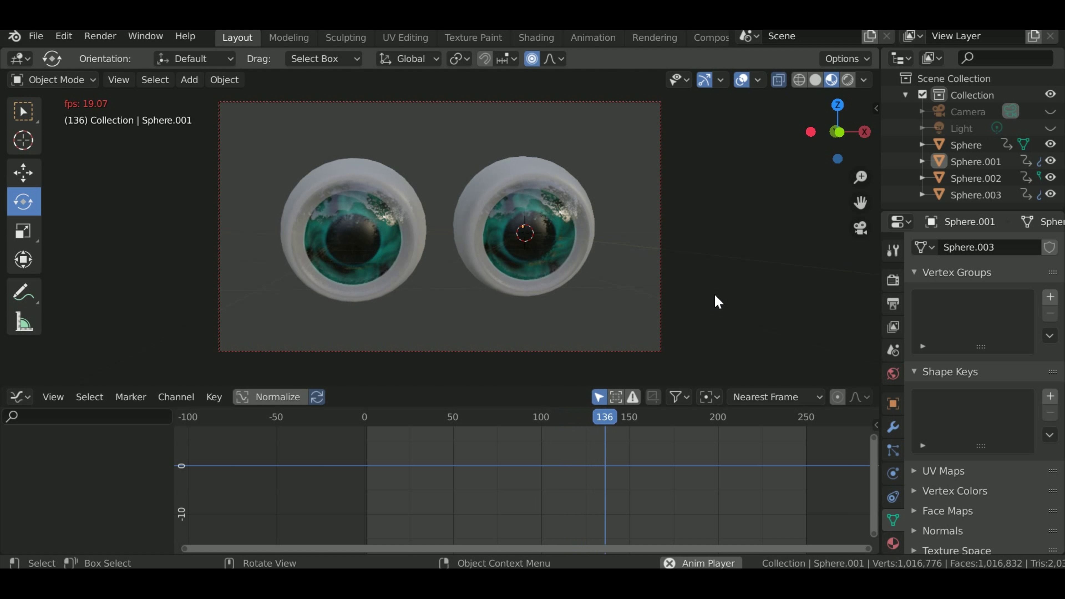Image resolution: width=1065 pixels, height=599 pixels.
Task: Expand the Face Maps panel
Action: (x=914, y=511)
